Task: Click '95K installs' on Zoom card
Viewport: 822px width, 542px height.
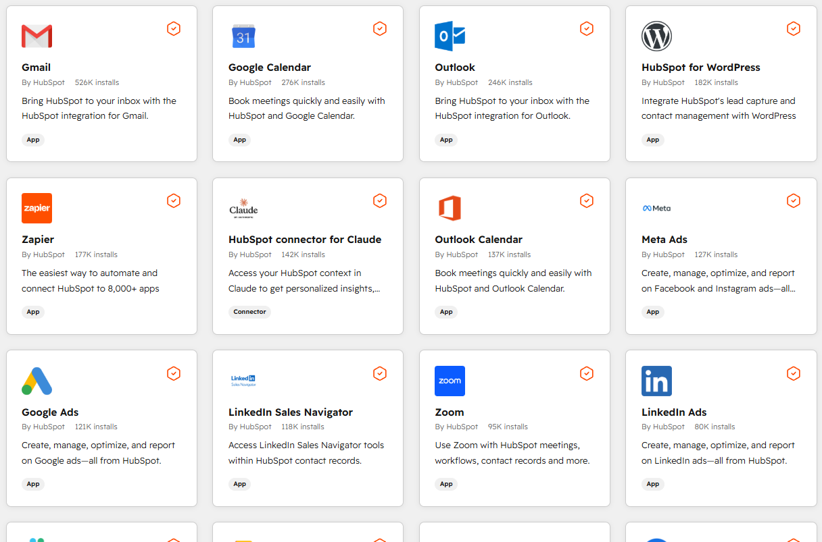Action: coord(508,427)
